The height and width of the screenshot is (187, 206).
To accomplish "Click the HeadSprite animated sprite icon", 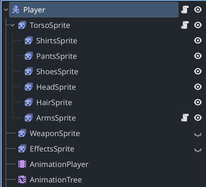I will (x=28, y=87).
